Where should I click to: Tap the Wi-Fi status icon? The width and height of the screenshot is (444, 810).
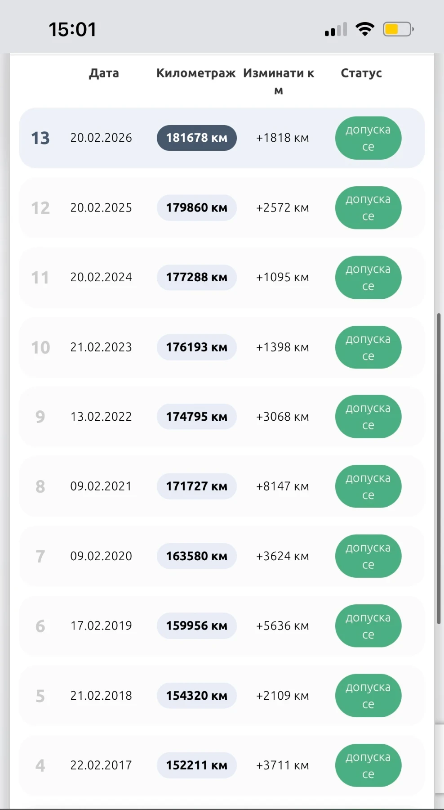365,29
